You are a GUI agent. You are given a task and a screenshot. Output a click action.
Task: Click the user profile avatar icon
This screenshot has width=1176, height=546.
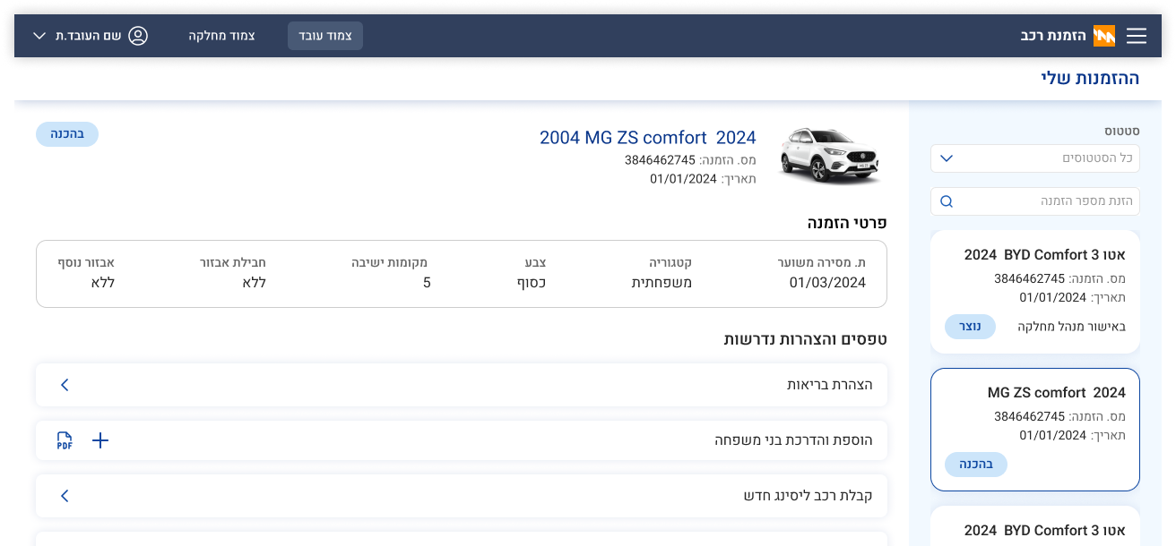tap(138, 36)
